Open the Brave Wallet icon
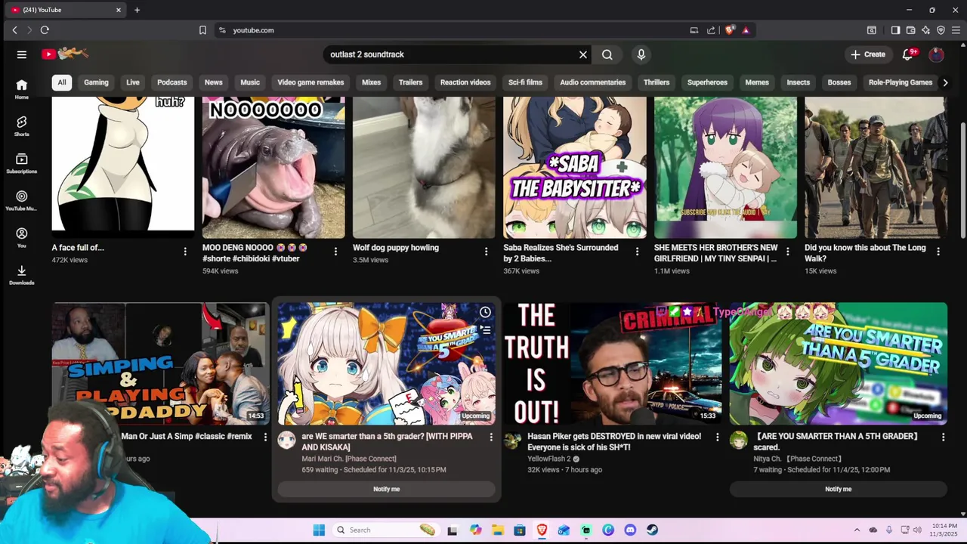967x544 pixels. pos(910,30)
